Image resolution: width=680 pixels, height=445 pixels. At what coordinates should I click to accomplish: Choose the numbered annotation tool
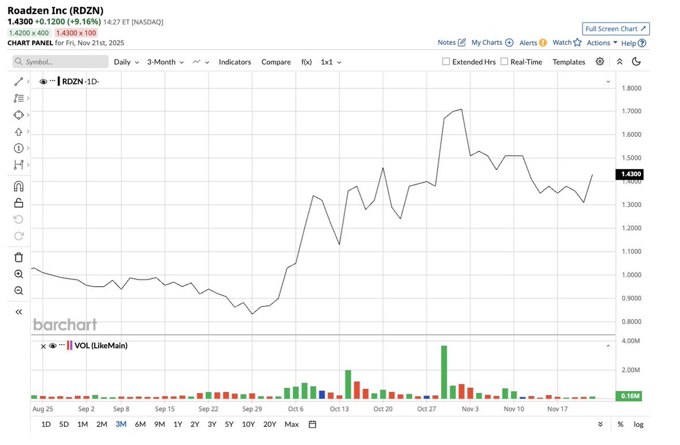click(x=18, y=148)
